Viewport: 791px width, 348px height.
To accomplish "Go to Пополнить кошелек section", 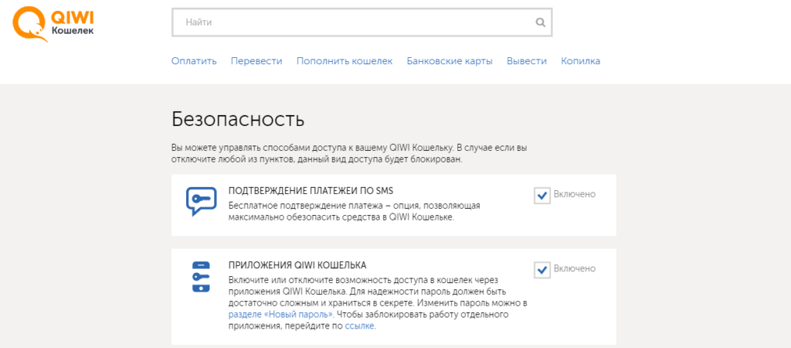I will coord(345,61).
